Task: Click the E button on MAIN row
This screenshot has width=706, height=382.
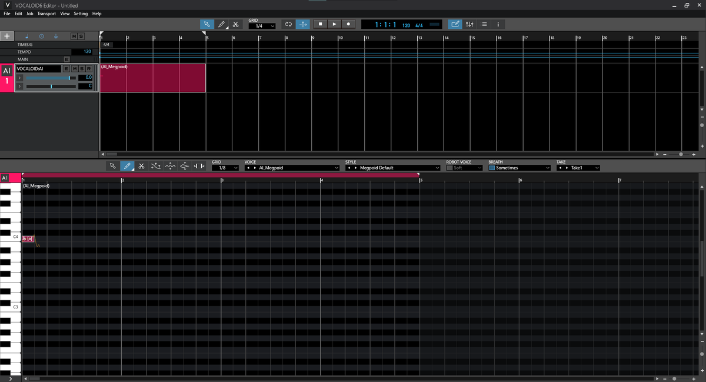Action: 66,59
